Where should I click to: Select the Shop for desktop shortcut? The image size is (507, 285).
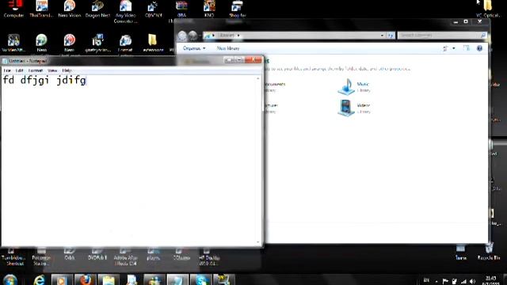[237, 9]
